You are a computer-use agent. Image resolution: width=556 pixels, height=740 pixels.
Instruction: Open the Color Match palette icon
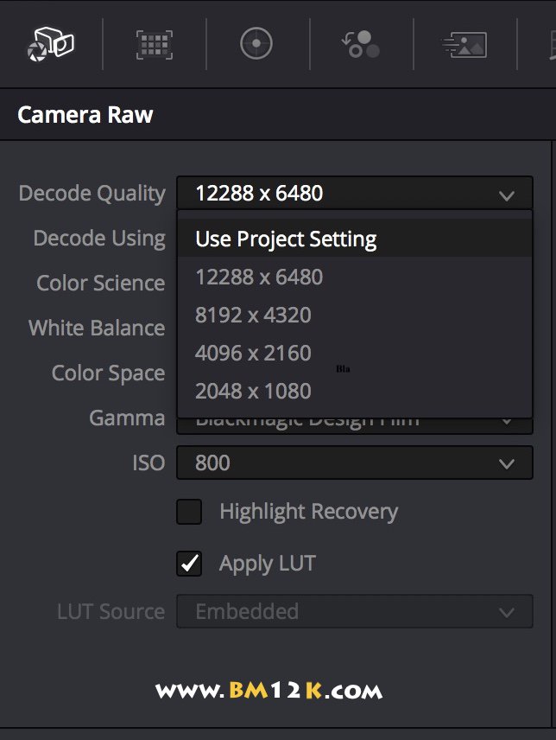click(x=154, y=45)
